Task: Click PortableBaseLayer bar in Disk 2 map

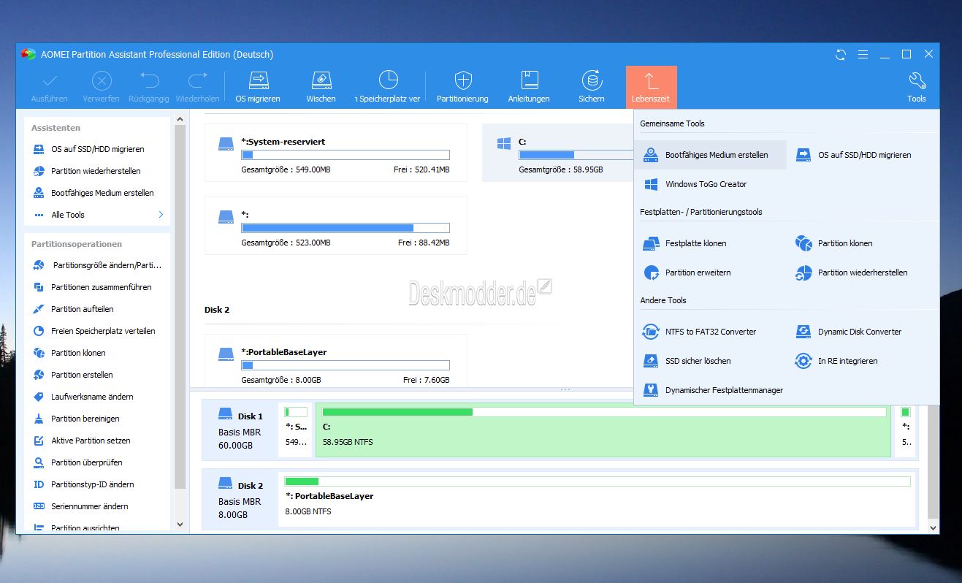Action: 598,498
